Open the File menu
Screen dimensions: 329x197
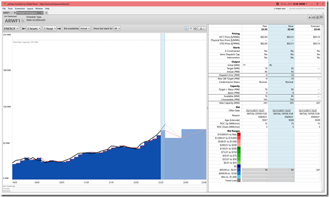point(4,9)
